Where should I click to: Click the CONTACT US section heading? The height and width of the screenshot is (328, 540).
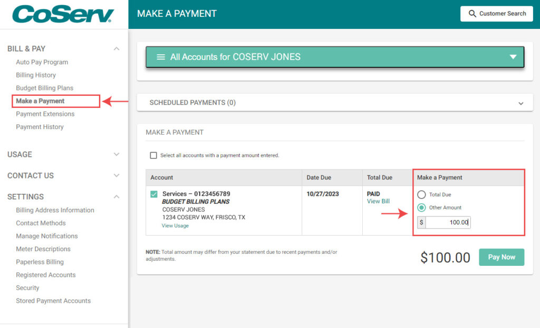point(31,176)
